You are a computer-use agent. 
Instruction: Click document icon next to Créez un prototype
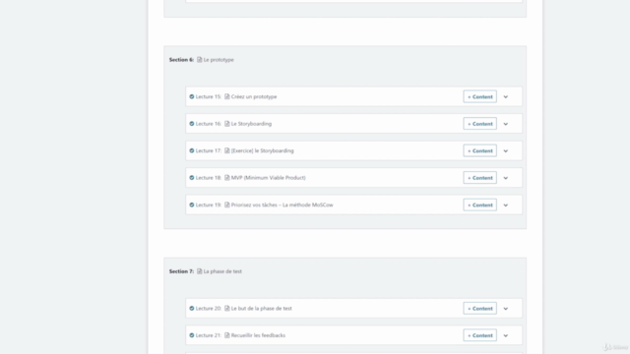pos(227,96)
